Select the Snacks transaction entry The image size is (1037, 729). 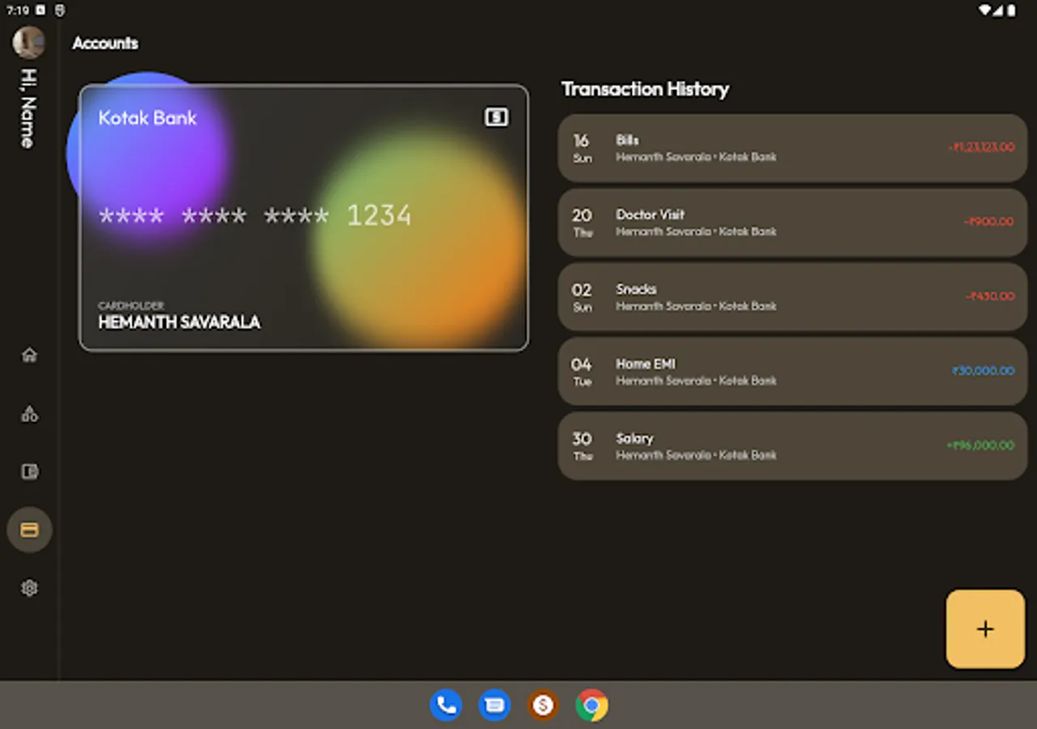(x=792, y=297)
